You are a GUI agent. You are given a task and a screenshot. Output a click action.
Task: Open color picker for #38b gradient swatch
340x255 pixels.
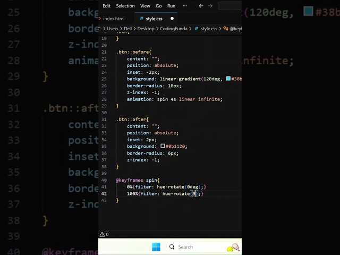tap(228, 79)
